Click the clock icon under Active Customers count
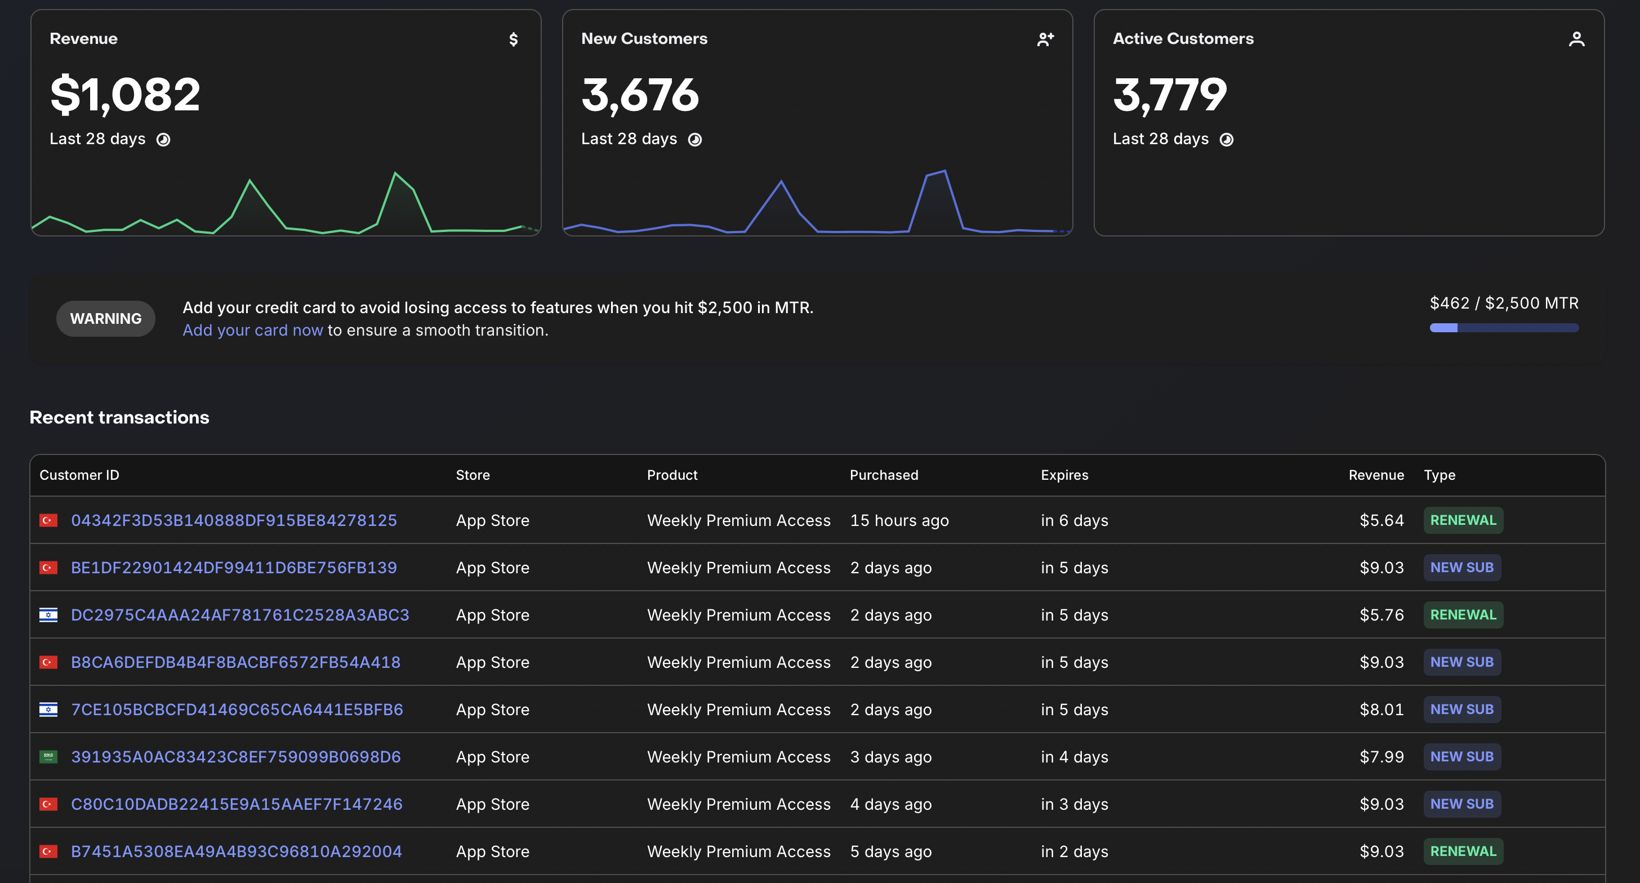 click(1226, 140)
